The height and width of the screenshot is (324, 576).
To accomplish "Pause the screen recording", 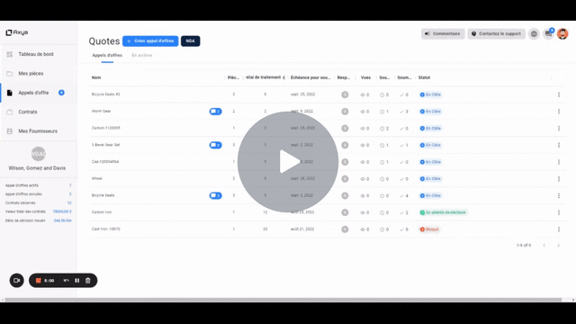I will (77, 281).
